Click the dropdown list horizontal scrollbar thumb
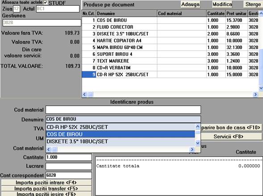The height and width of the screenshot is (196, 263). [54, 149]
